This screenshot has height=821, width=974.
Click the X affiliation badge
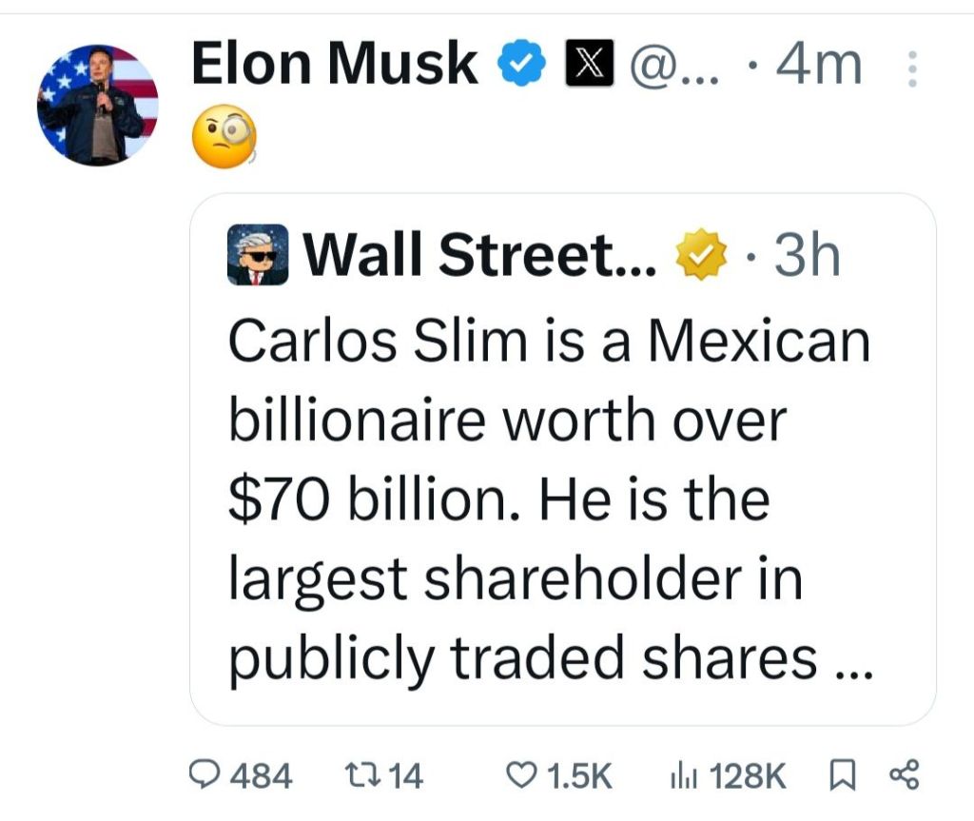pyautogui.click(x=587, y=67)
